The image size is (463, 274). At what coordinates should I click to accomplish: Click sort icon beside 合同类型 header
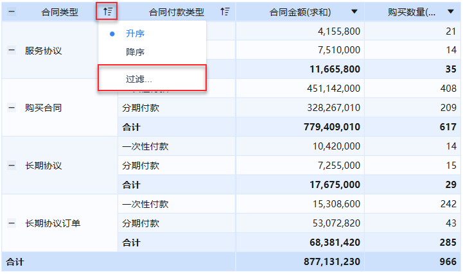(x=107, y=12)
